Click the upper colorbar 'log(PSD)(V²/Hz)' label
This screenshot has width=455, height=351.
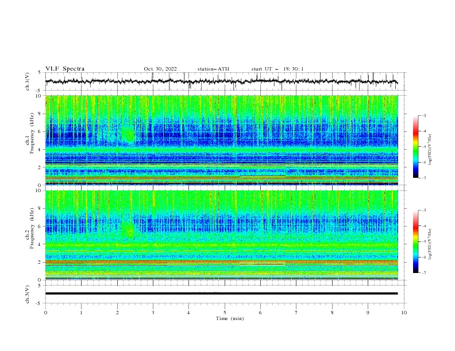430,150
